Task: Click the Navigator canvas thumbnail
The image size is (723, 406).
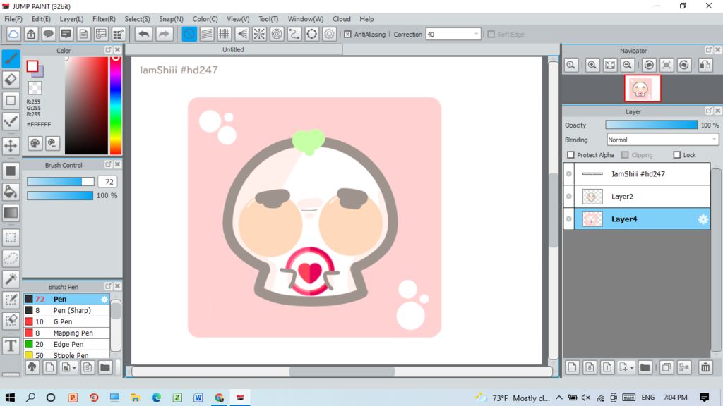Action: coord(643,88)
